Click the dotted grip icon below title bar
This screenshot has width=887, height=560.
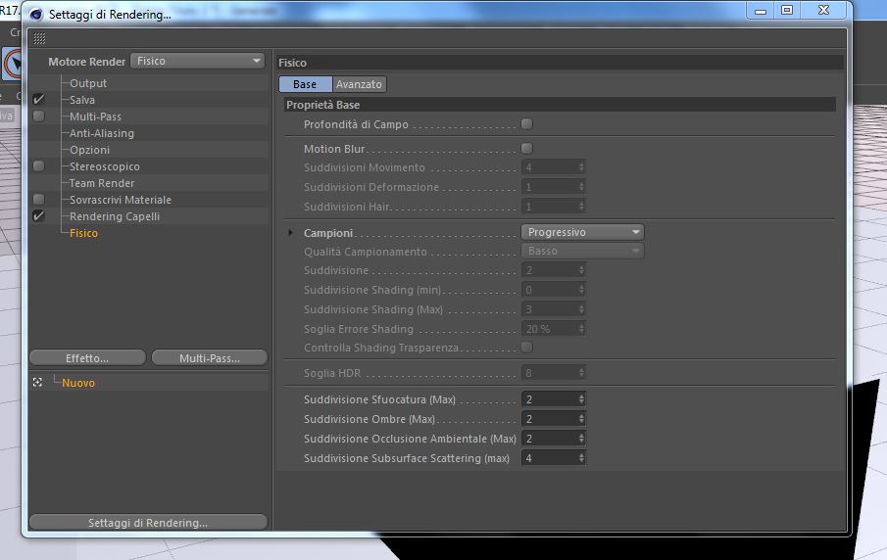39,38
